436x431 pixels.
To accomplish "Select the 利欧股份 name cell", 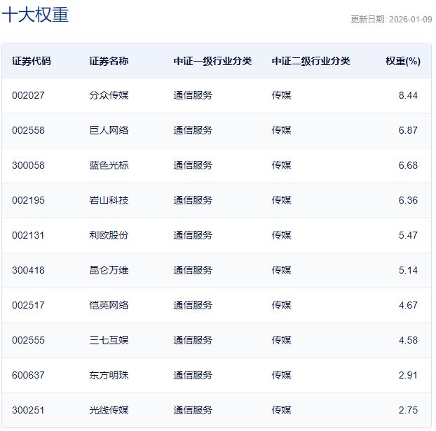I will pyautogui.click(x=109, y=235).
